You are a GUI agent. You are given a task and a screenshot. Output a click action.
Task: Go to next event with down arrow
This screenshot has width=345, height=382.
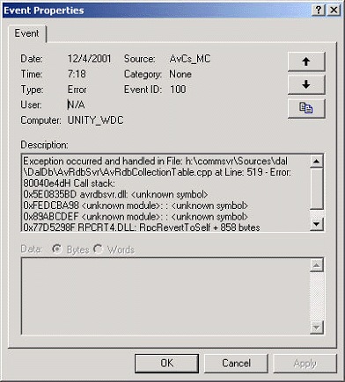coord(306,84)
